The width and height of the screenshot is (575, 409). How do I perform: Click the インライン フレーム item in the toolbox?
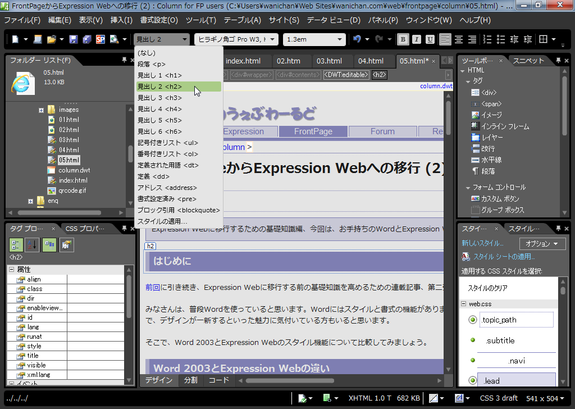(x=500, y=126)
